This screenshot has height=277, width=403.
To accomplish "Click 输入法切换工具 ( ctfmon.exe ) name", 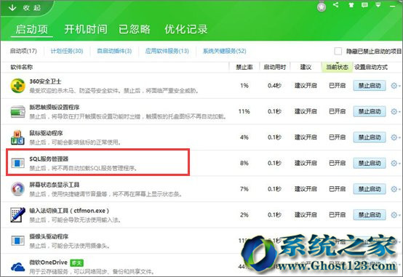I will coord(69,211).
